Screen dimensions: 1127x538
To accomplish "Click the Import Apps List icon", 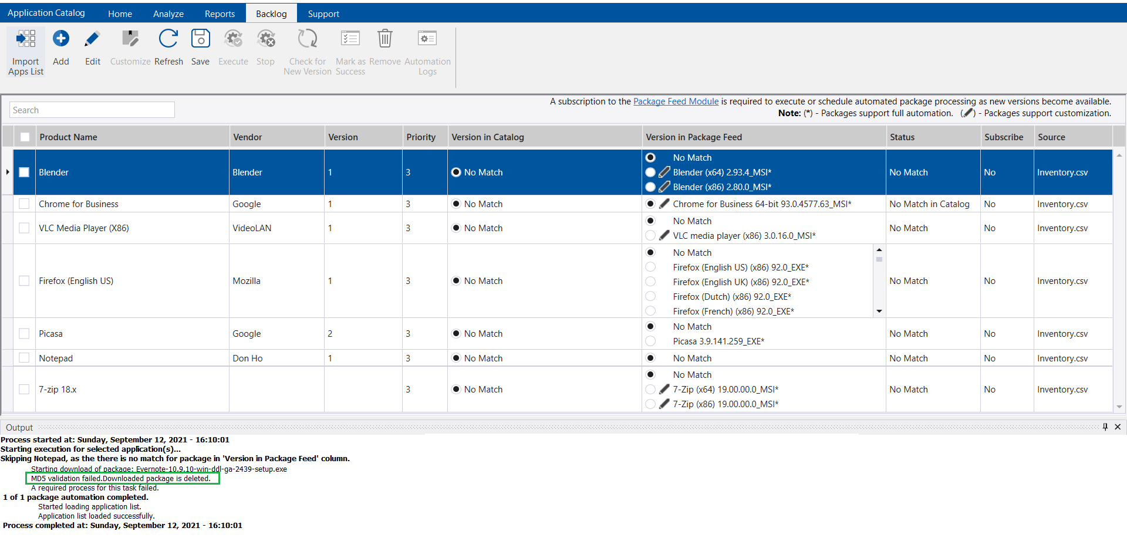I will tap(26, 39).
